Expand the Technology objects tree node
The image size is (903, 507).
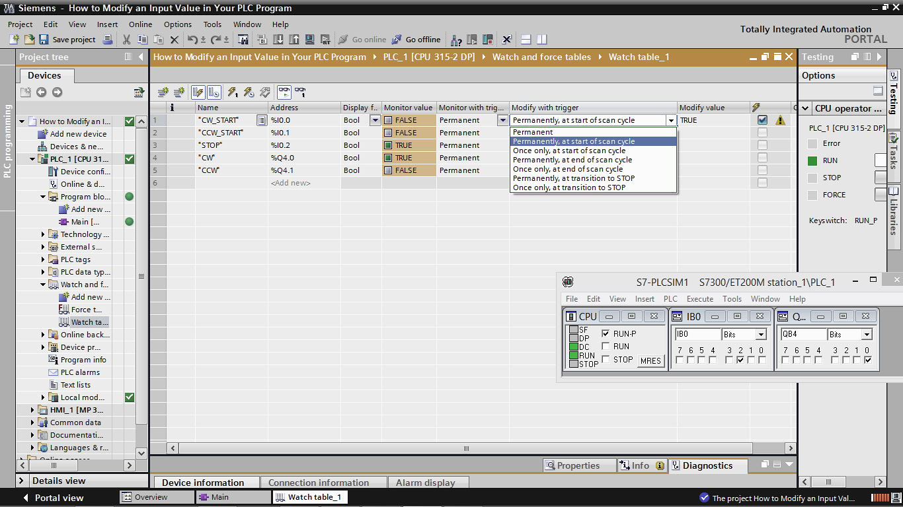tap(44, 234)
